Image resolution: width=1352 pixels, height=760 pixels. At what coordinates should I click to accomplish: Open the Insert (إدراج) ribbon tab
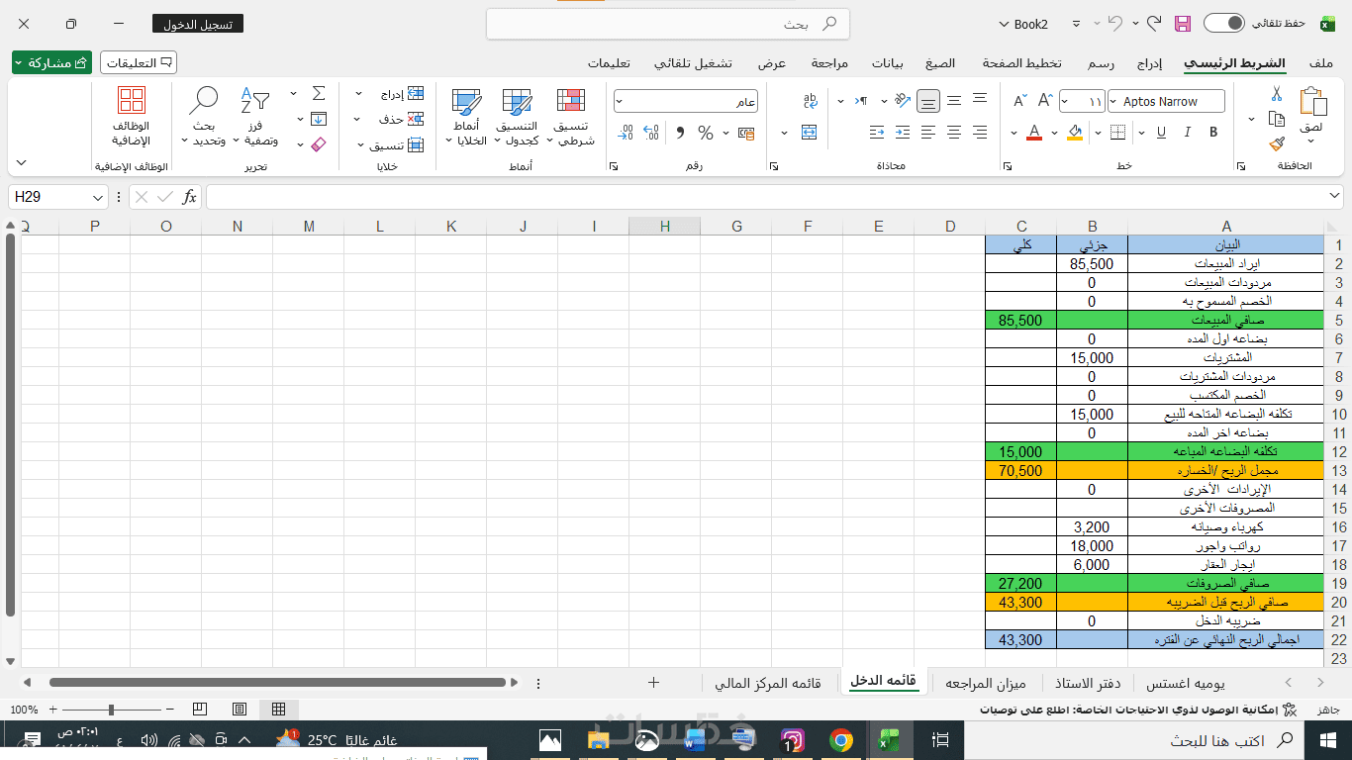pos(1149,63)
